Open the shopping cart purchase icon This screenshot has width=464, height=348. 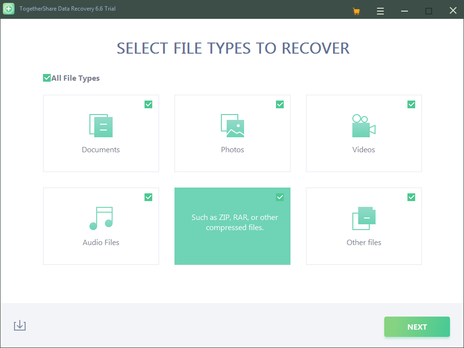pos(356,11)
